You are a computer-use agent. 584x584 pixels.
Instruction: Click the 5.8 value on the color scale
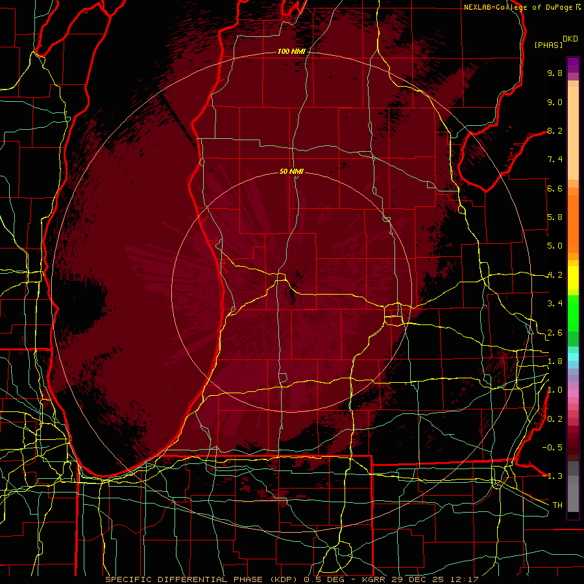[555, 217]
